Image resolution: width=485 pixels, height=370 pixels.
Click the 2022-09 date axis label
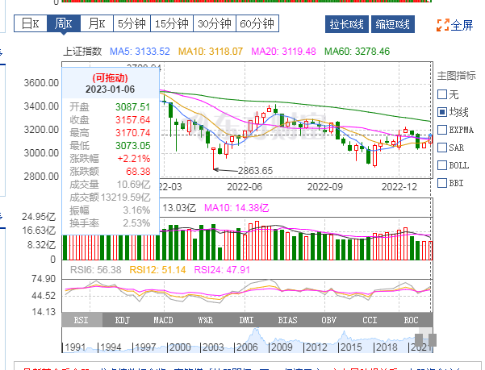tap(324, 187)
